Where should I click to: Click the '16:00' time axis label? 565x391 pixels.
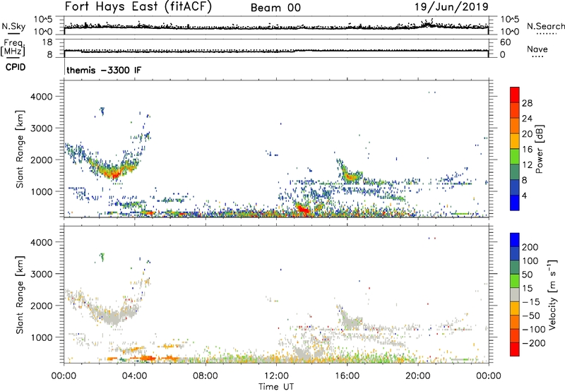[x=347, y=376]
